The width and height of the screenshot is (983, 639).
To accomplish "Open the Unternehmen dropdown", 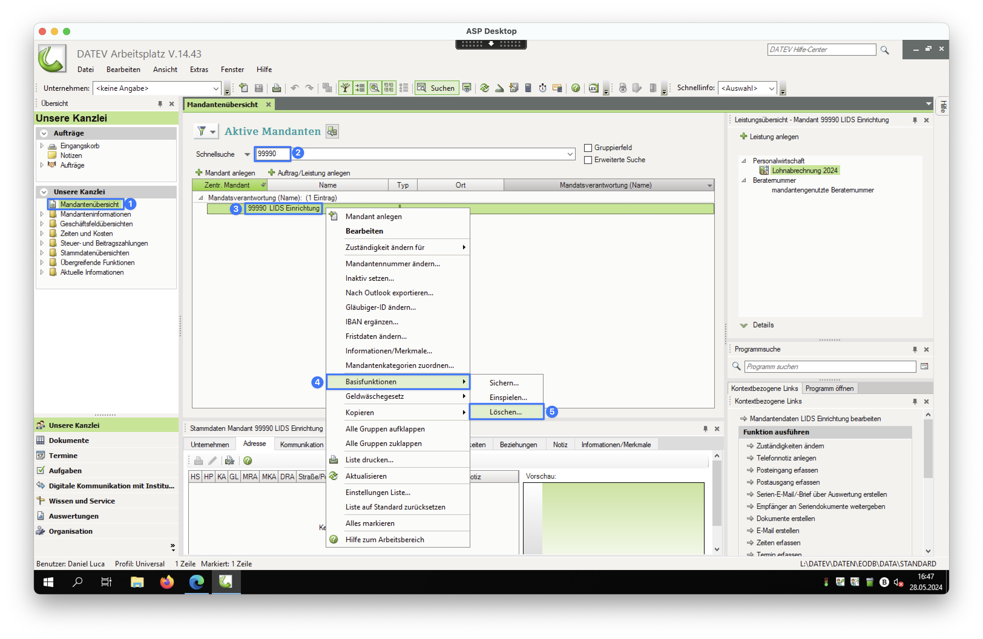I will [x=215, y=88].
